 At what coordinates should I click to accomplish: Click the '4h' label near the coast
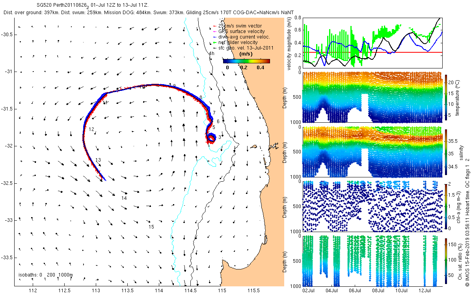tap(212, 53)
